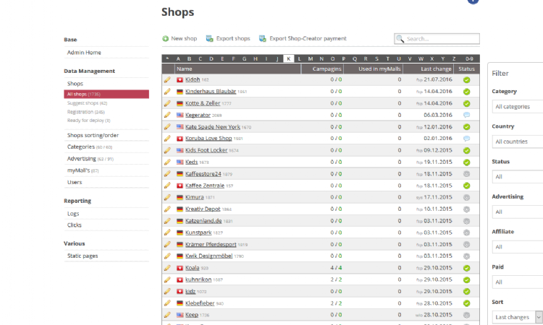Click the pencil icon next to Koala
Viewport: 543px width, 325px height.
point(167,268)
